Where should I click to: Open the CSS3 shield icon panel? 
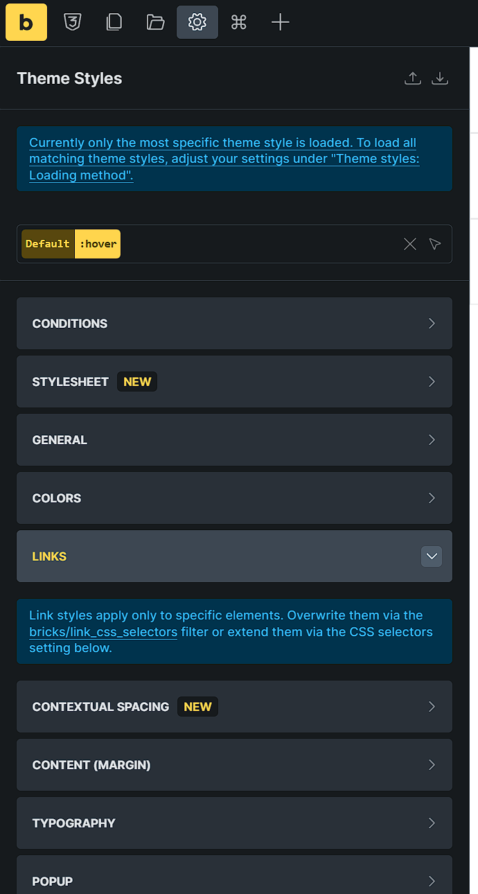pos(73,22)
